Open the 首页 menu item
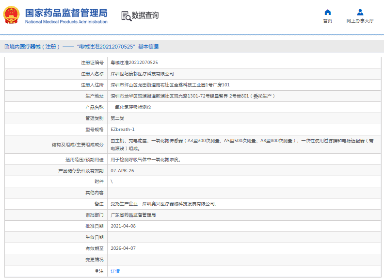Image resolution: width=384 pixels, height=279 pixels. click(328, 21)
